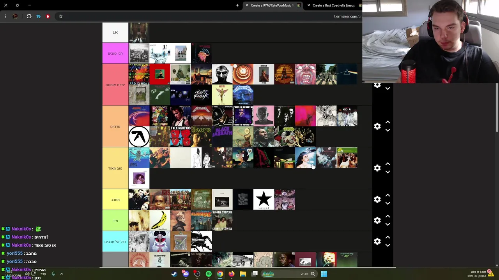The image size is (499, 280).
Task: Open settings gear for זבל של ערבים tier
Action: point(377,241)
